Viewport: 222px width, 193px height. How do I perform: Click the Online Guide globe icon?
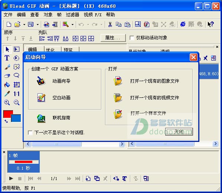click(41, 119)
